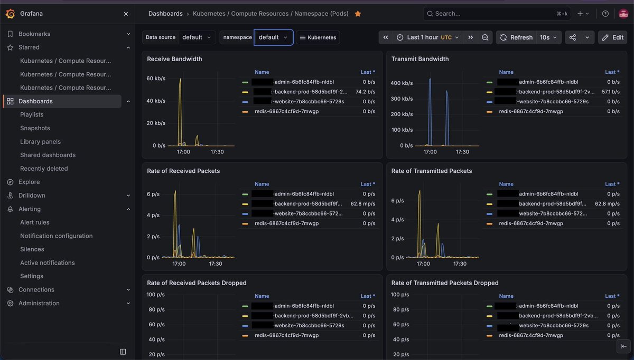Close the sidebar menu with X
Screen dimensions: 634x360
click(x=126, y=14)
